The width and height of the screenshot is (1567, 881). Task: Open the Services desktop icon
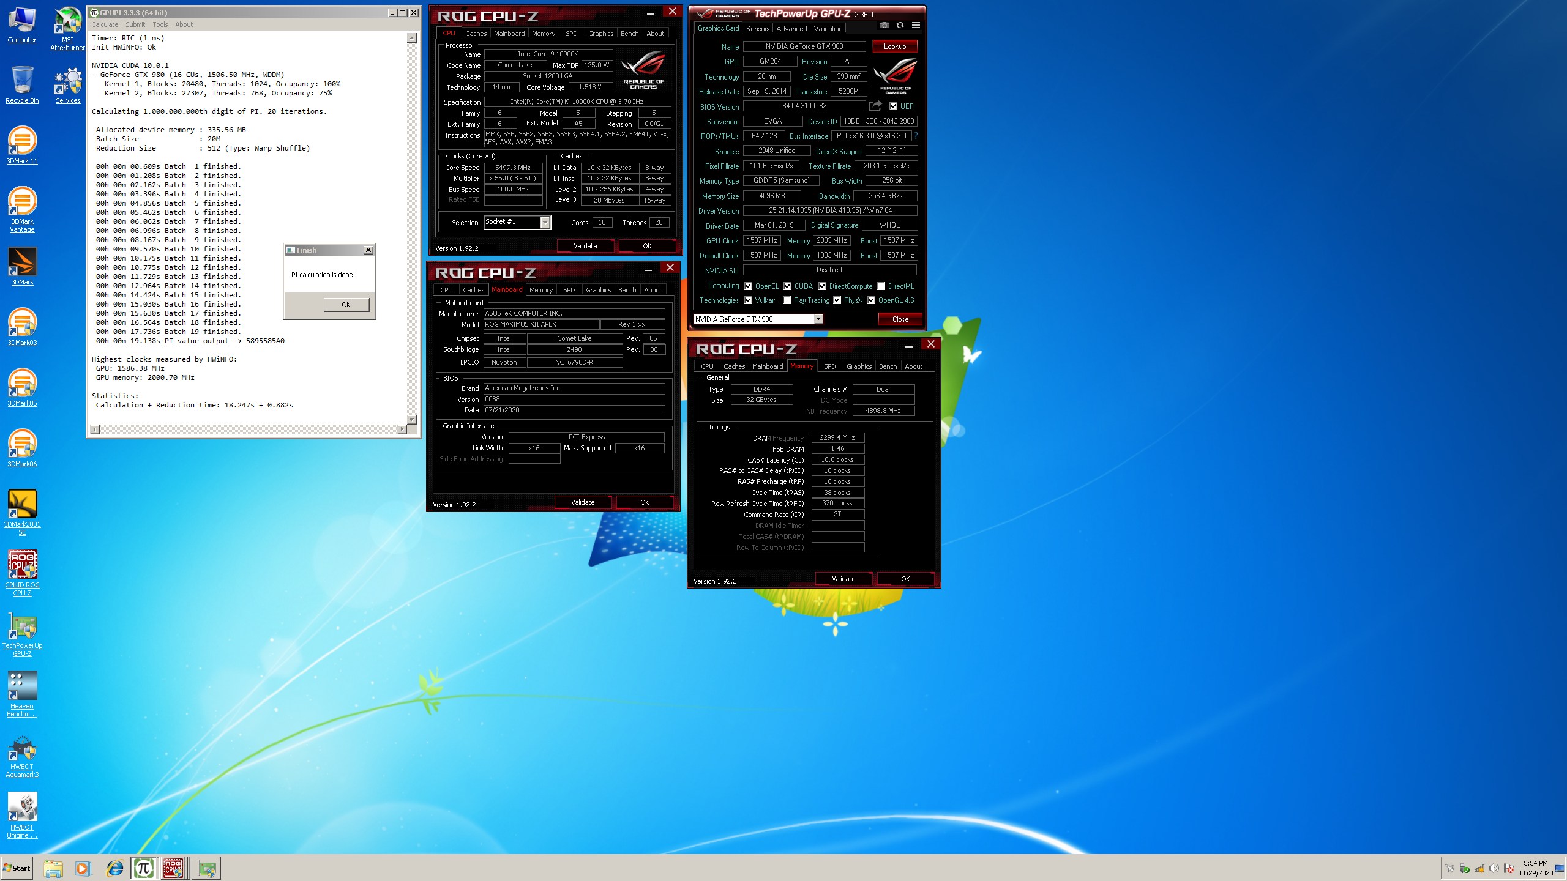(68, 86)
